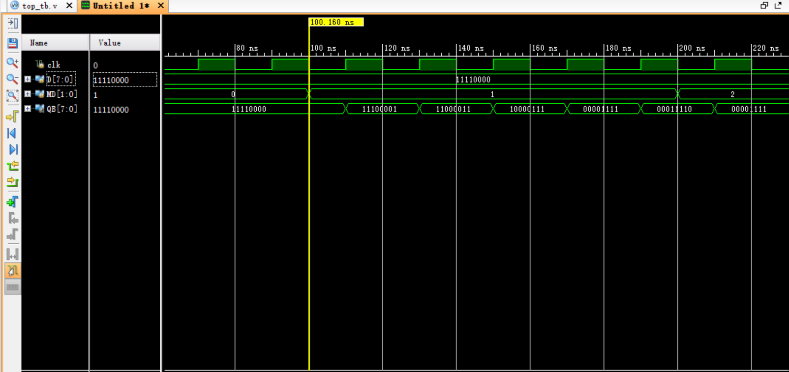This screenshot has height=372, width=789.
Task: Expand the D[7:0] bus signal
Action: [x=28, y=79]
